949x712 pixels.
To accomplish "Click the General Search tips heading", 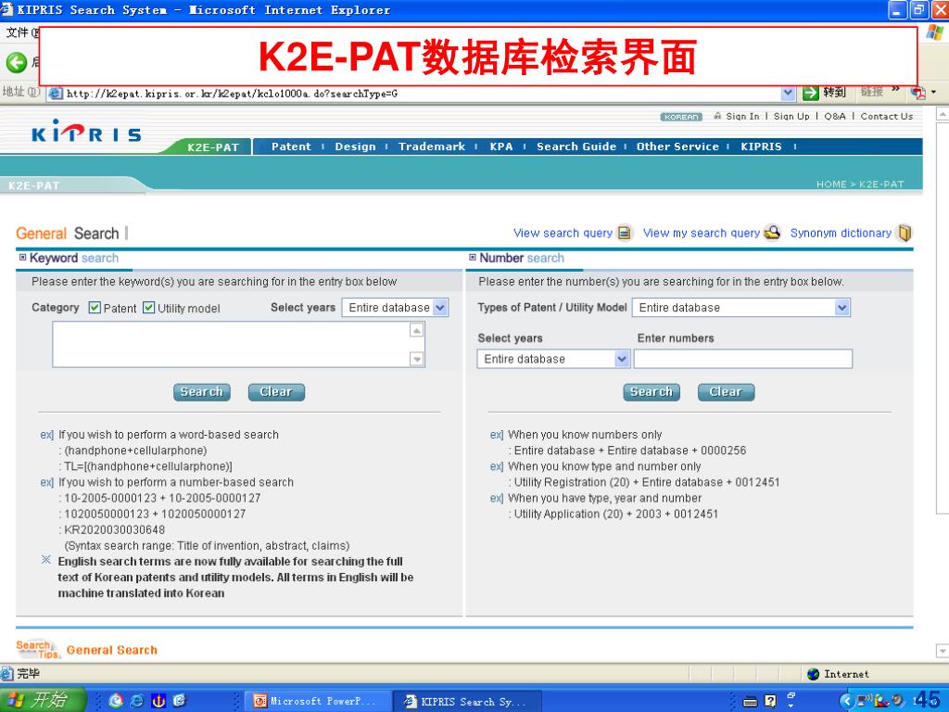I will (112, 650).
